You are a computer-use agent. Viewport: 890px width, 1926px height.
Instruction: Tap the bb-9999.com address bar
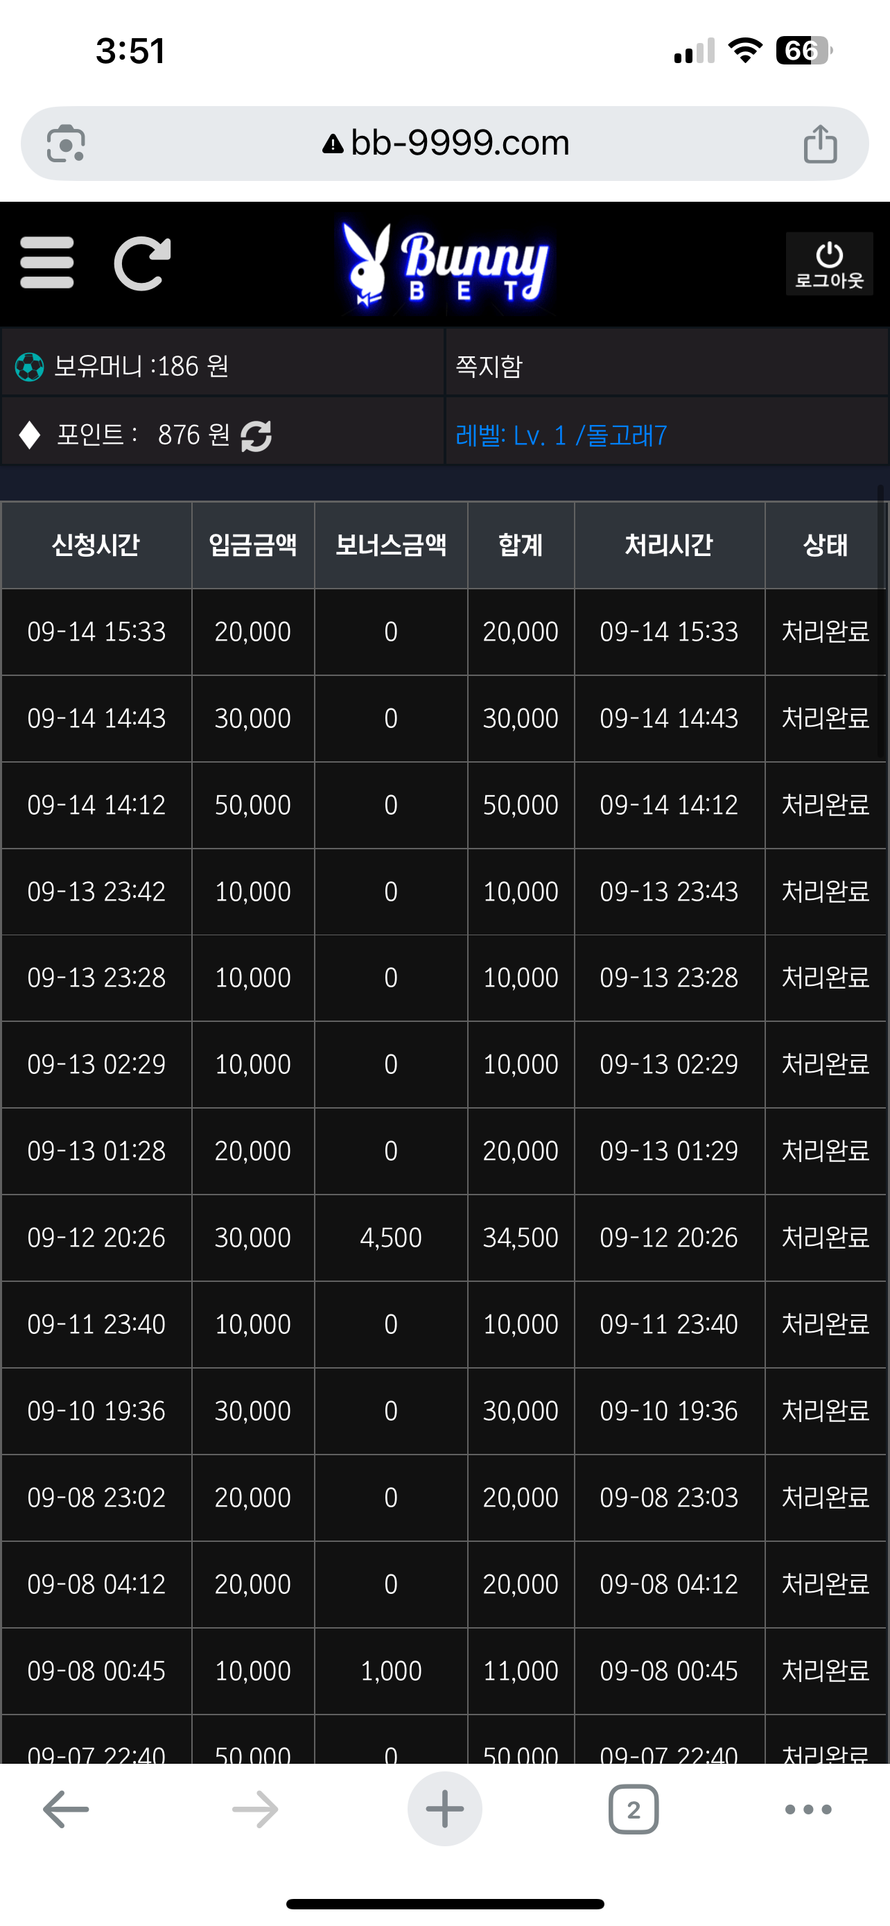(x=446, y=144)
